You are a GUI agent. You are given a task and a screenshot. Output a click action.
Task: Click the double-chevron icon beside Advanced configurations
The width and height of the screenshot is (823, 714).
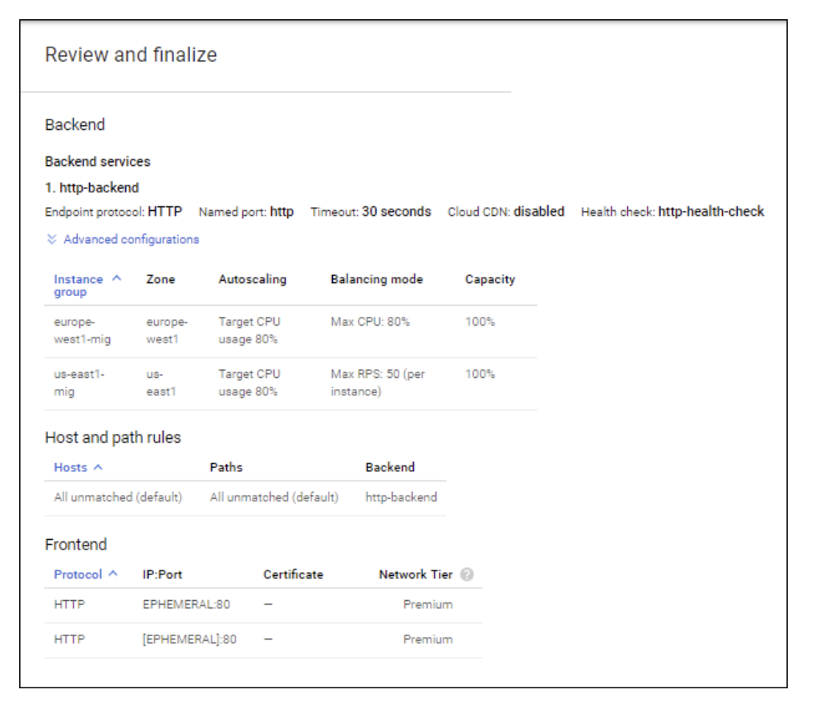pyautogui.click(x=52, y=239)
